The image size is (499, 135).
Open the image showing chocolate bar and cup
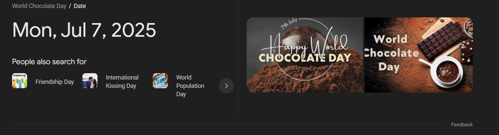(419, 55)
